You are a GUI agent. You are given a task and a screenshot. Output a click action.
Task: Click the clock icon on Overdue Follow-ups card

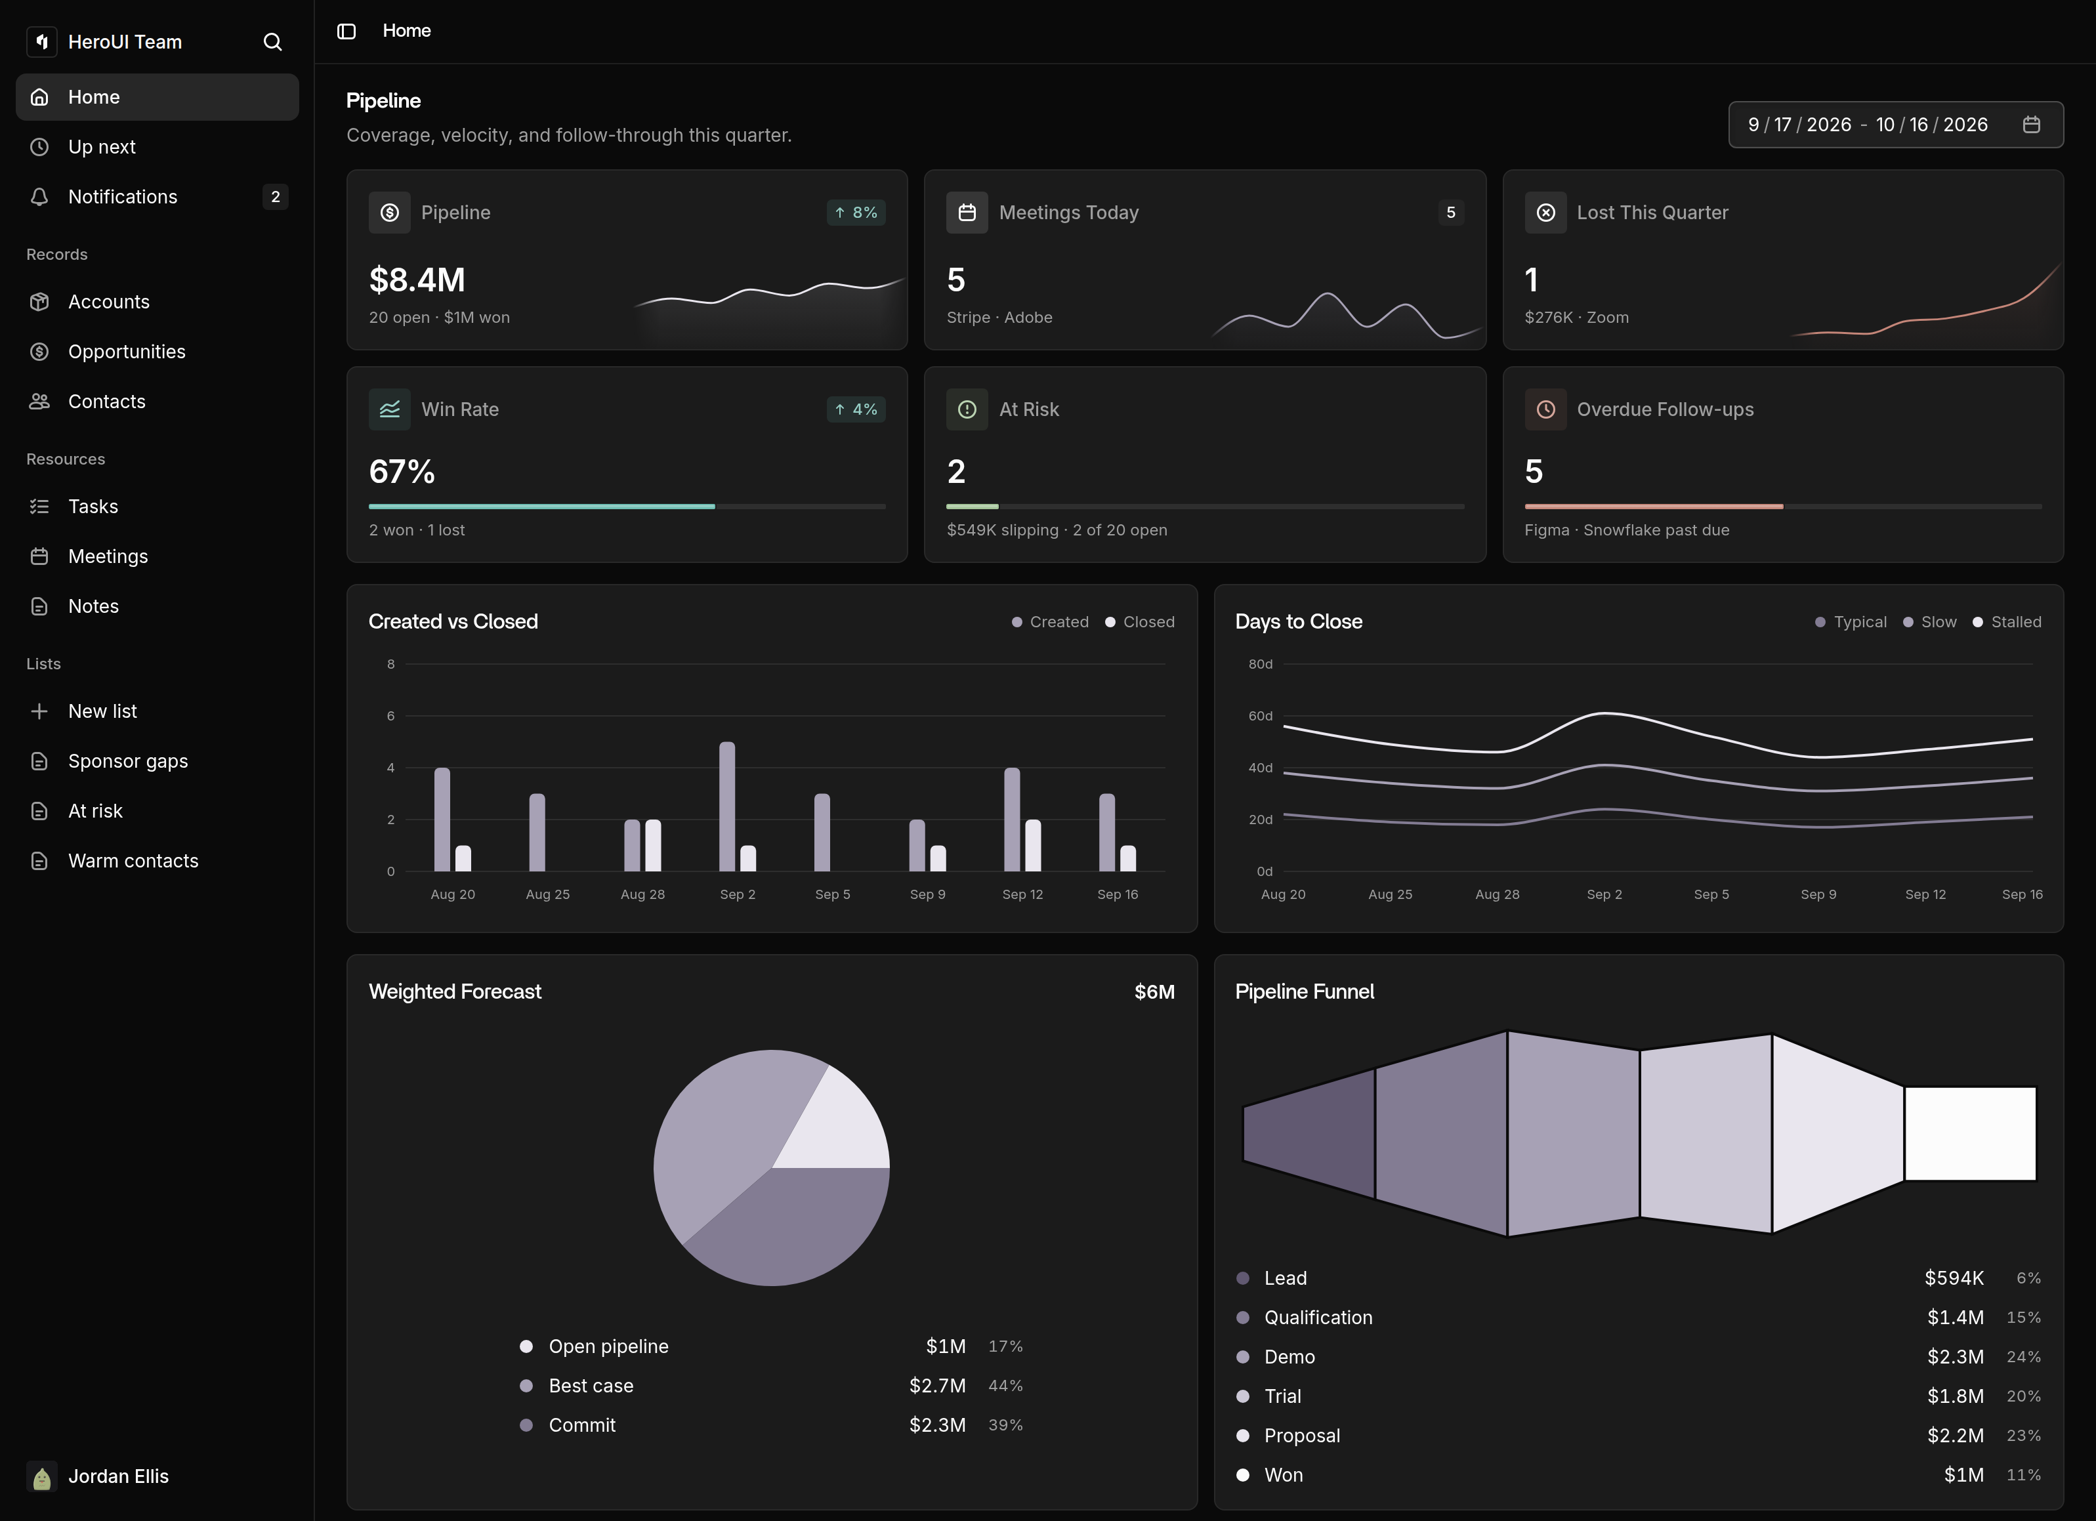[x=1545, y=409]
